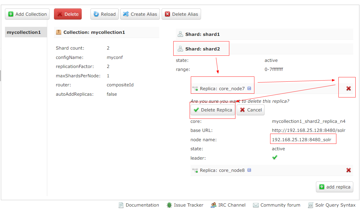
Task: Click the Documentation page icon in footer
Action: pos(121,205)
